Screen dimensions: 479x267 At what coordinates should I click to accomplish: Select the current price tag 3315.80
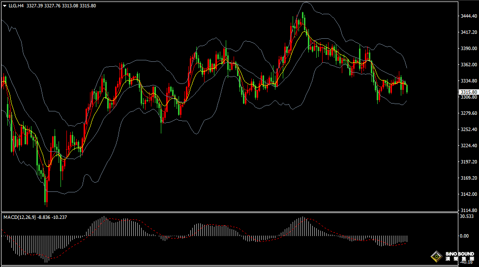point(468,92)
